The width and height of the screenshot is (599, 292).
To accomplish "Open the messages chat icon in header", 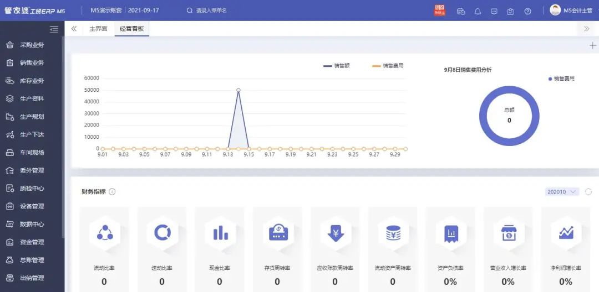I will (494, 11).
